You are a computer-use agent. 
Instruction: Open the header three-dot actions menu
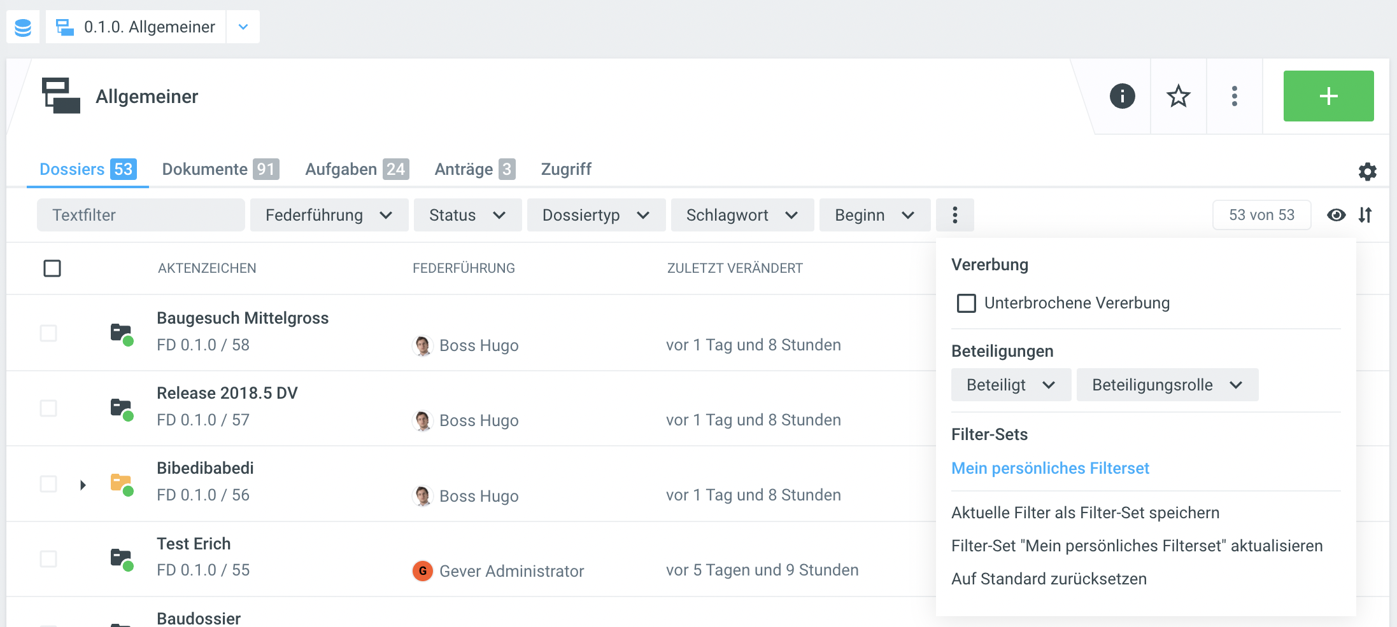(1234, 97)
